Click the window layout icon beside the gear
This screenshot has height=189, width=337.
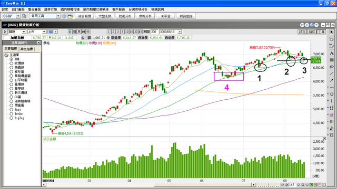[70, 16]
